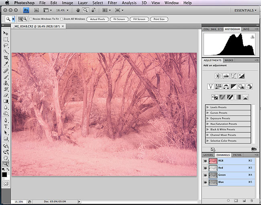Select the Move tool
This screenshot has height=205, width=261.
point(6,33)
